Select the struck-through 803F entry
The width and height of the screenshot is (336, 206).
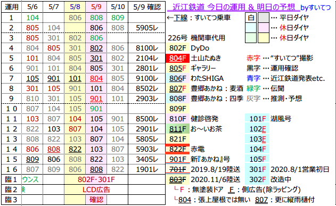click(178, 179)
